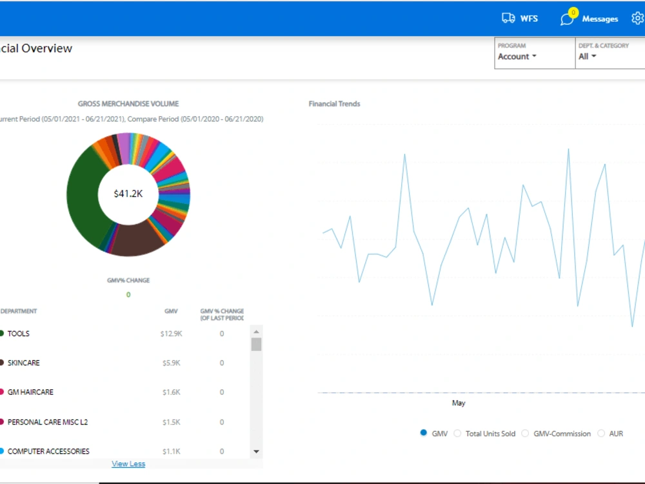Click GM HAIRCARE pink legend dot
Image resolution: width=645 pixels, height=484 pixels.
click(x=2, y=392)
